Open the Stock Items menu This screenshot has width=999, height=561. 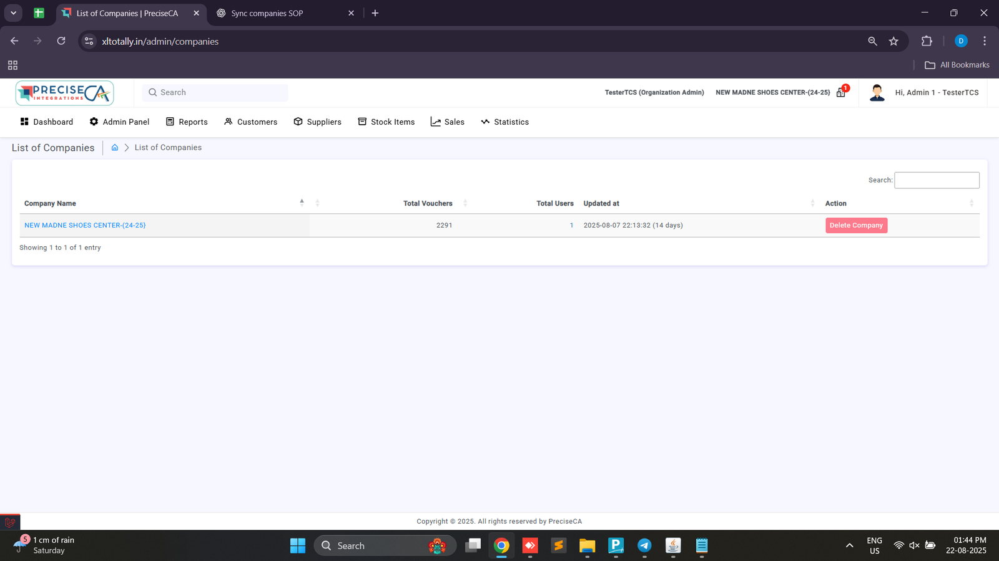pyautogui.click(x=386, y=122)
